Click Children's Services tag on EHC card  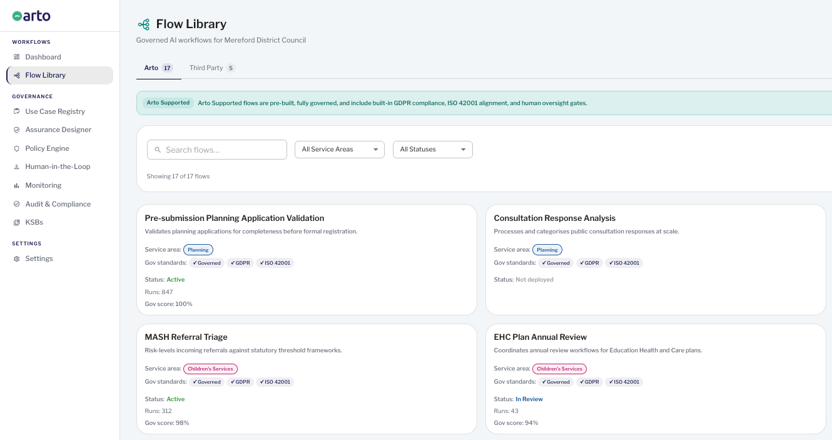click(x=559, y=369)
